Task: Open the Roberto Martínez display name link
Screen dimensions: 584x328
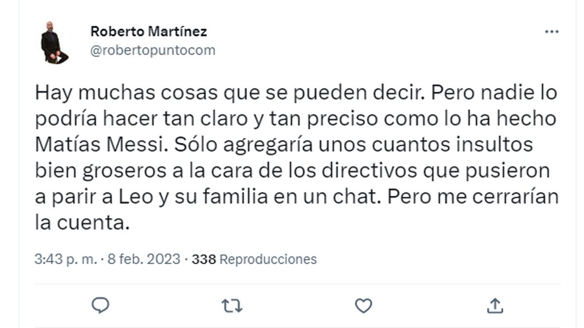Action: 148,32
